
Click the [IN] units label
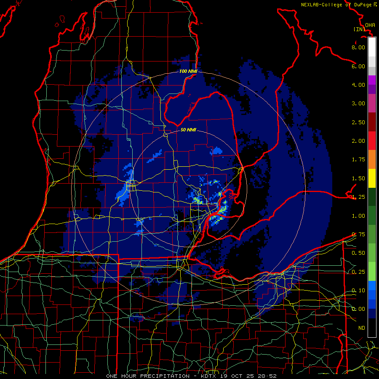(360, 29)
